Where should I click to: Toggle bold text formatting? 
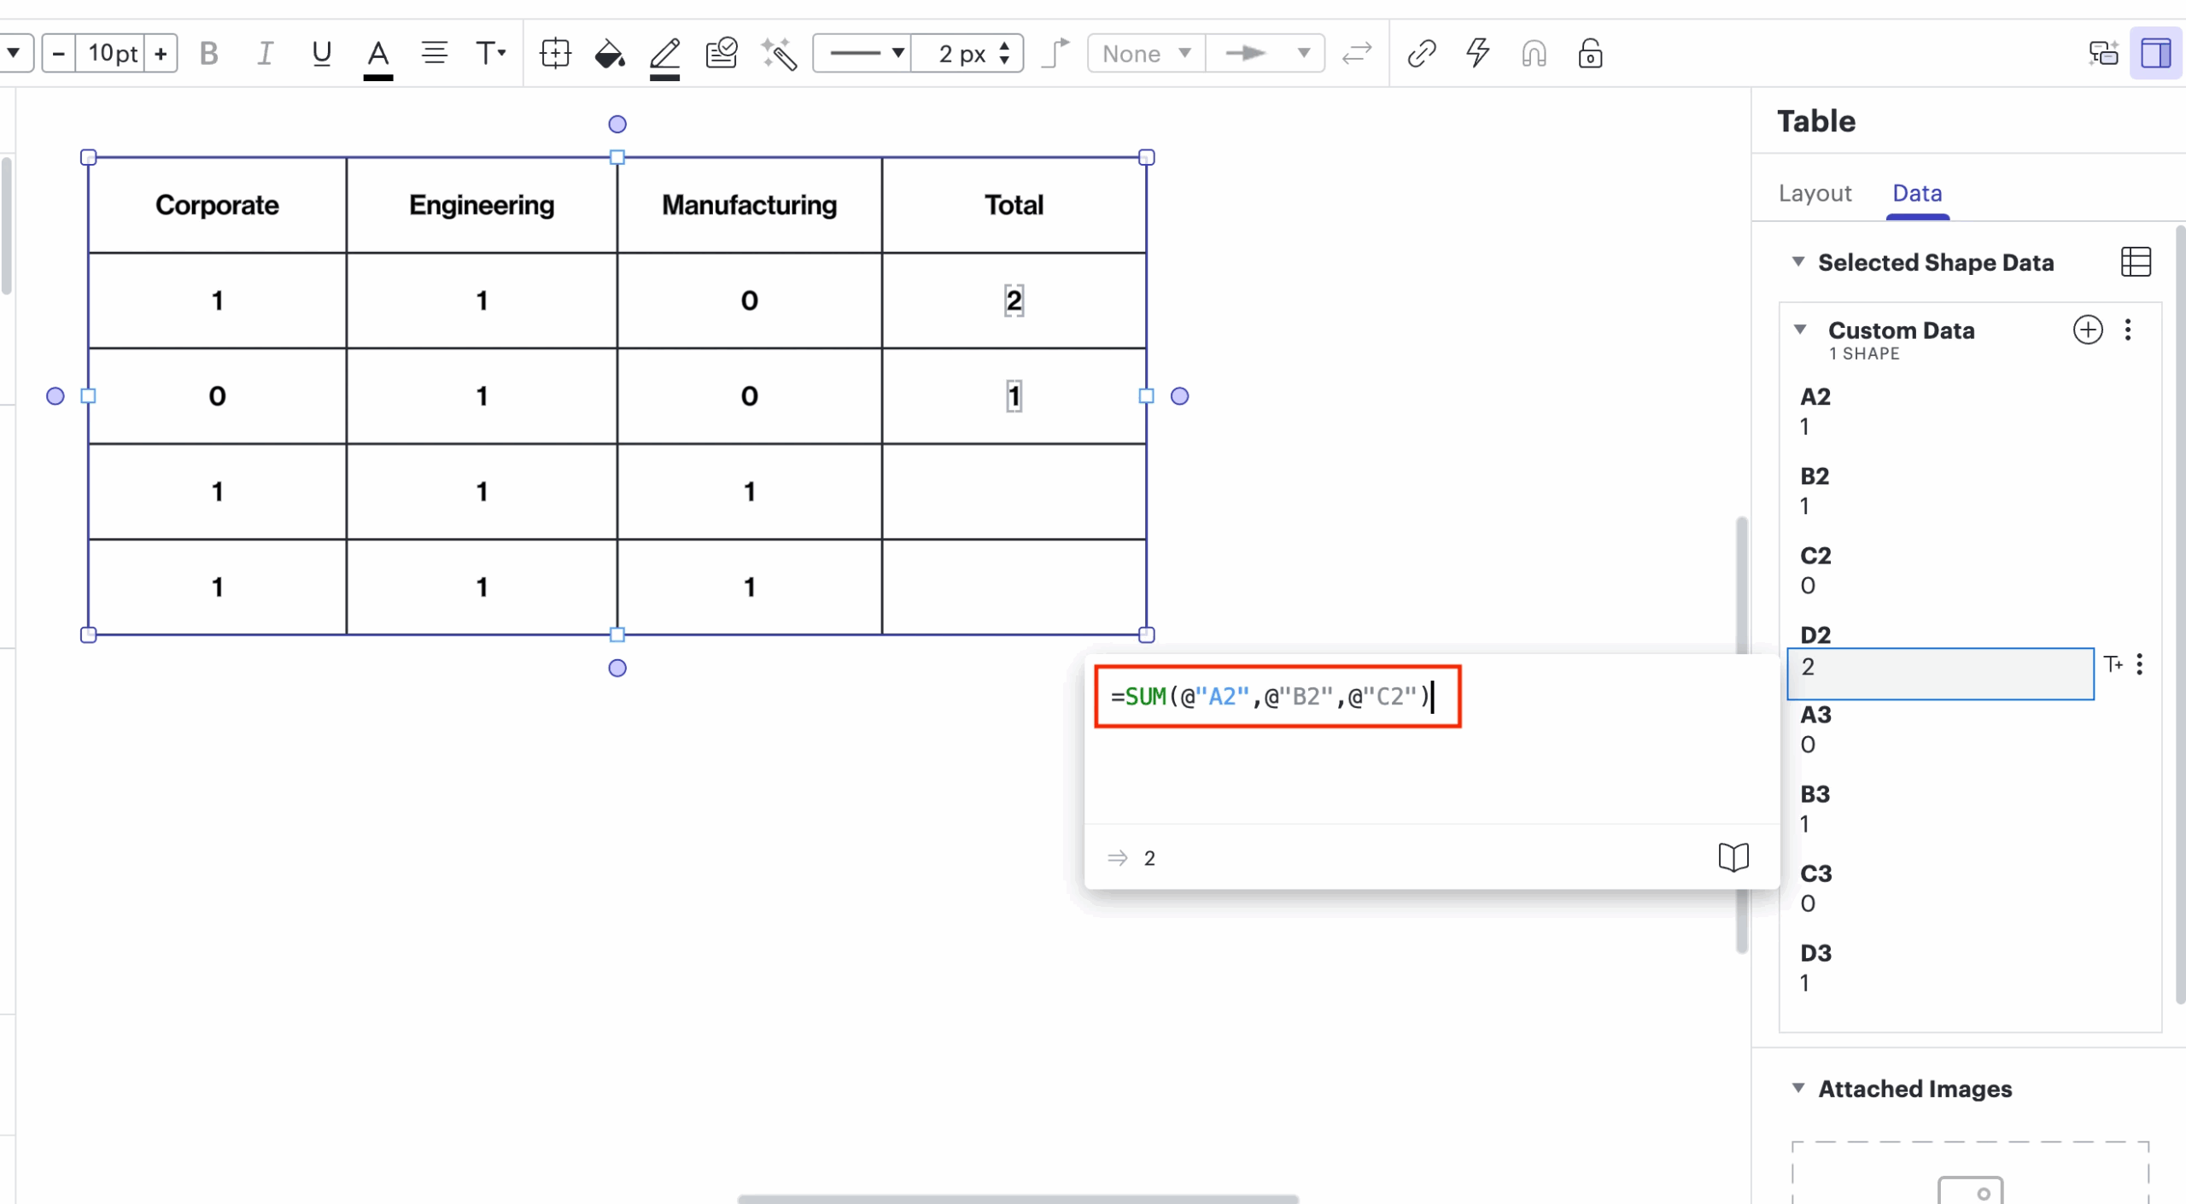[x=208, y=54]
